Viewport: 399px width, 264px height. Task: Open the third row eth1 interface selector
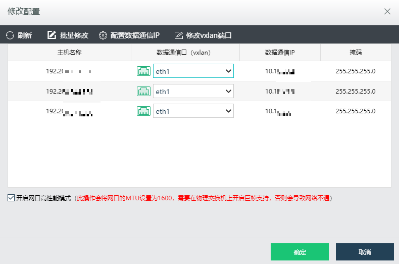(x=193, y=111)
